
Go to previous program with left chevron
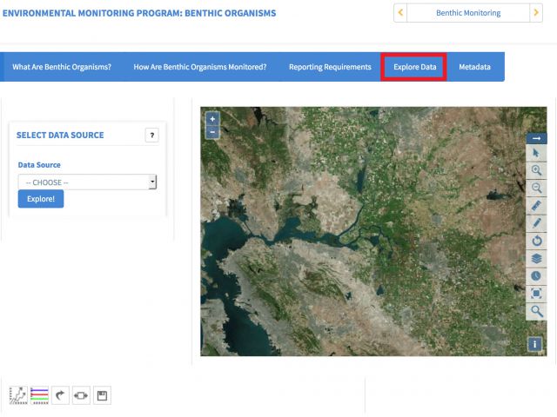400,13
